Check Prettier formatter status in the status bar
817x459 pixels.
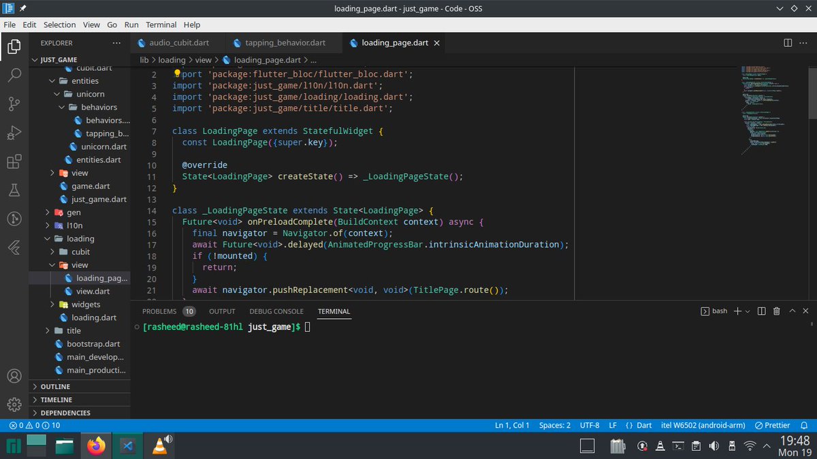[772, 425]
